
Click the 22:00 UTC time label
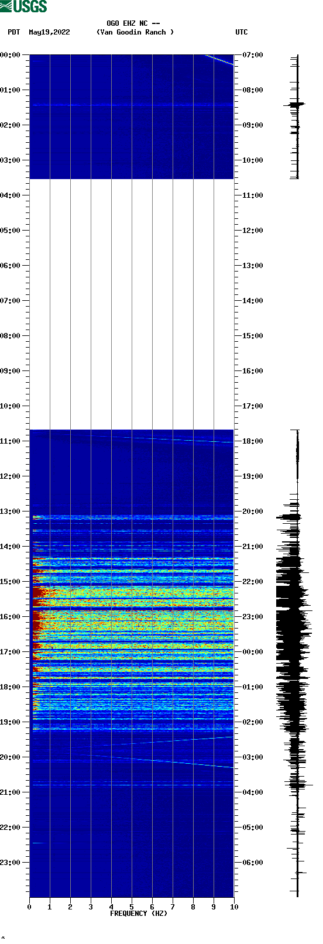tap(253, 582)
